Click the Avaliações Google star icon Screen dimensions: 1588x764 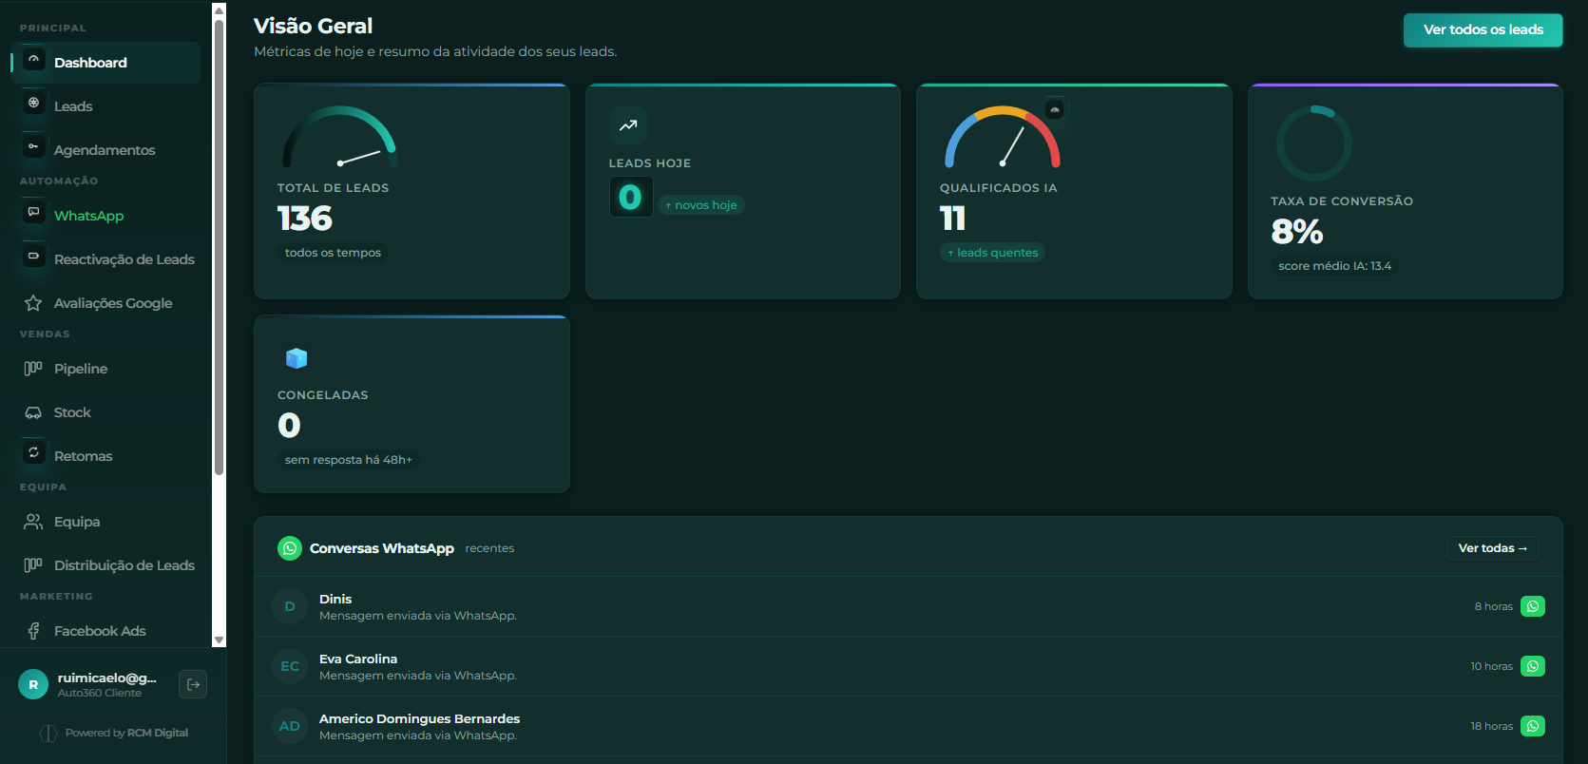pos(33,303)
